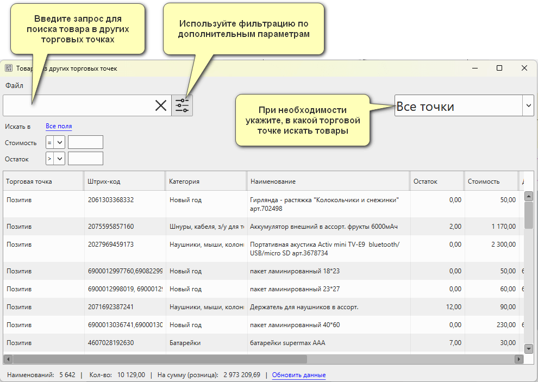Open Остаток comparison operator dropdown
This screenshot has height=382, width=538.
(59, 159)
